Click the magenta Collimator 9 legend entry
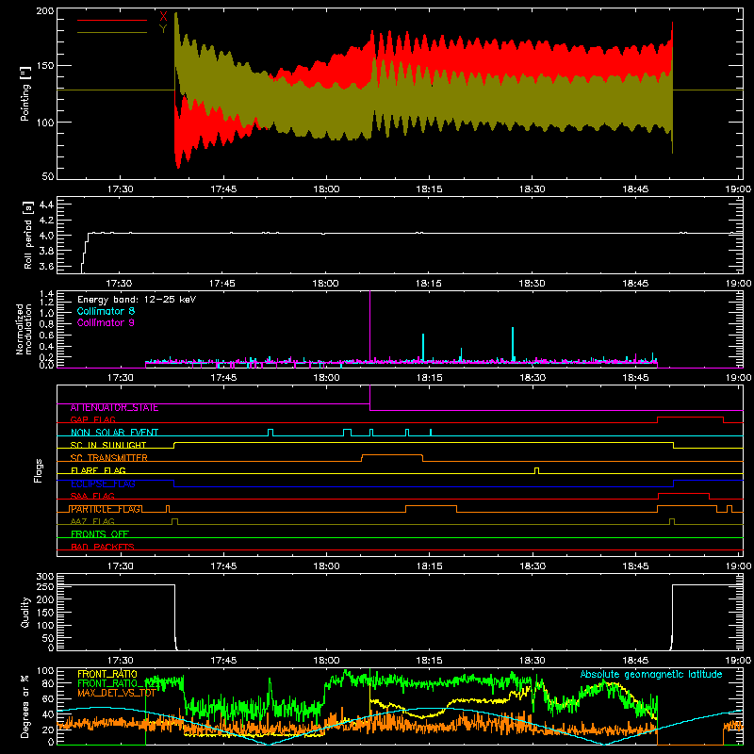The width and height of the screenshot is (754, 754). 106,322
